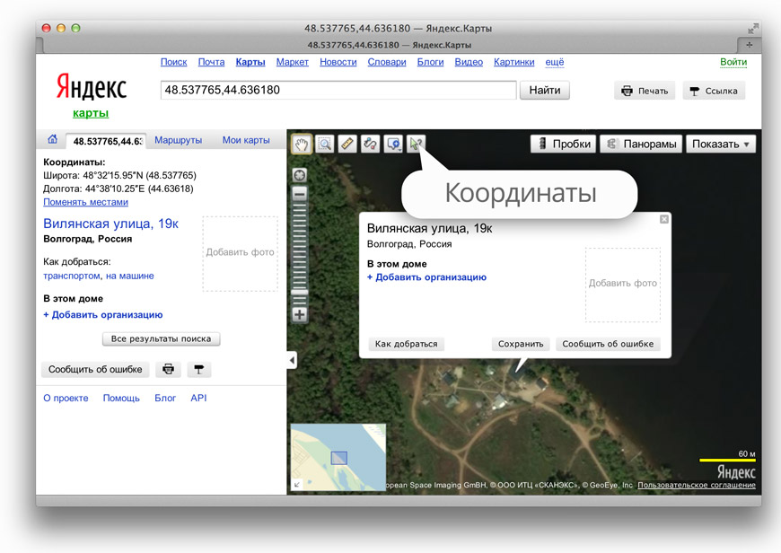Click the balloon's Сообщить об ошибке button
Screen dimensions: 781x553
coord(608,344)
